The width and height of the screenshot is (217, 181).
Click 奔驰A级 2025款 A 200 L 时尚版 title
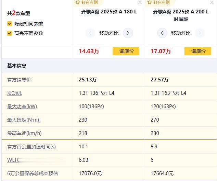181,15
